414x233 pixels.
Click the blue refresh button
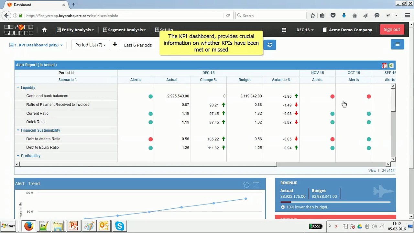tap(269, 45)
